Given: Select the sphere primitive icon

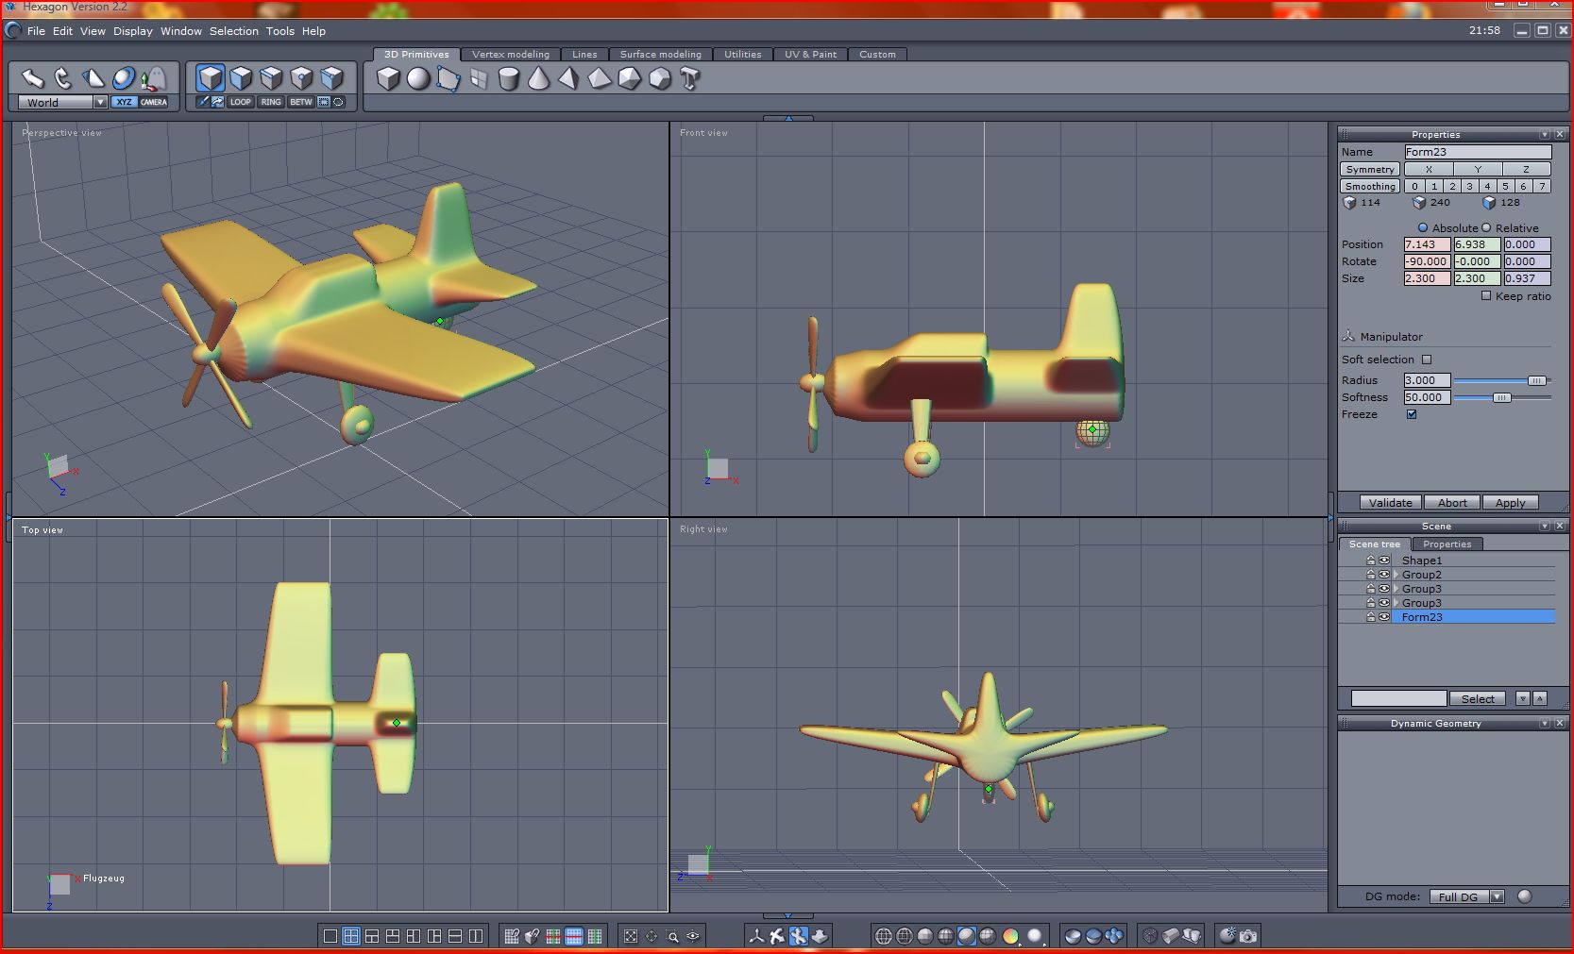Looking at the screenshot, I should 418,79.
